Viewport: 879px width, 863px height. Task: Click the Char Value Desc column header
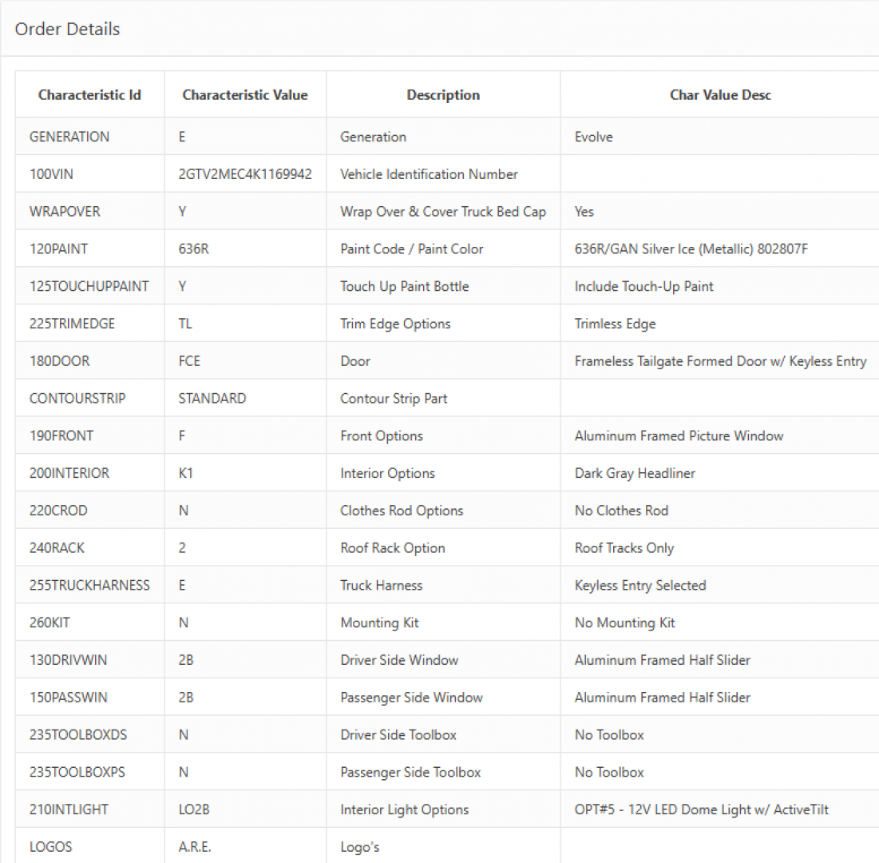720,95
